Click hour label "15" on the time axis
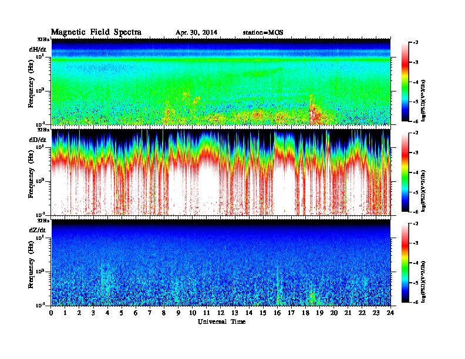Viewport: 465px width, 359px height. pos(263,313)
